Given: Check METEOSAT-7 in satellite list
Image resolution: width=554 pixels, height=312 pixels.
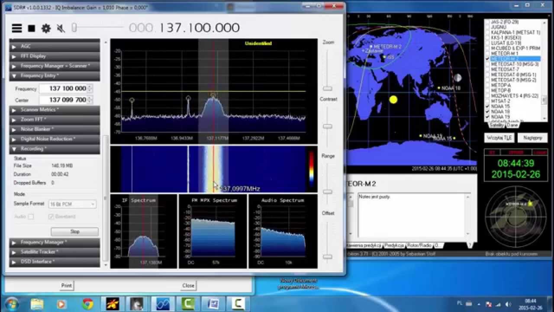Looking at the screenshot, I should coord(488,69).
